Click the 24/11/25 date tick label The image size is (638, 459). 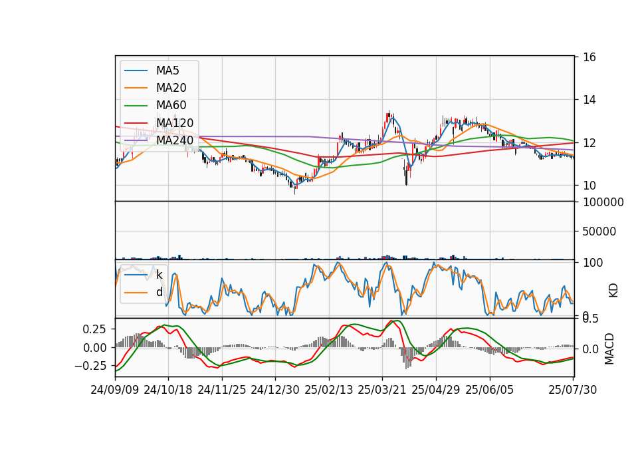pos(222,390)
